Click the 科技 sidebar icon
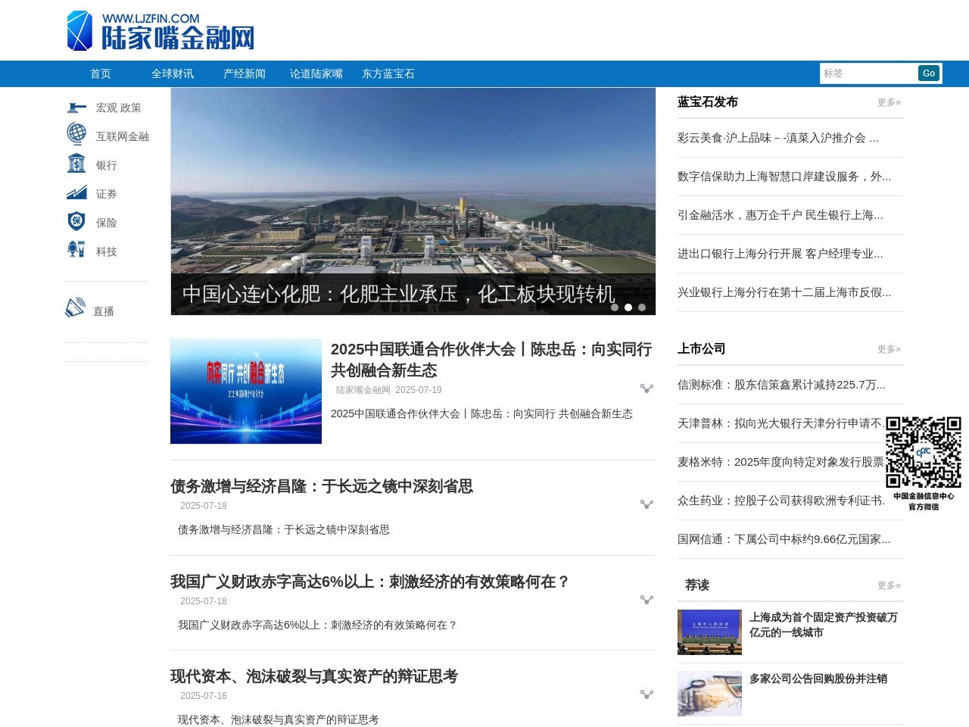 (x=77, y=250)
